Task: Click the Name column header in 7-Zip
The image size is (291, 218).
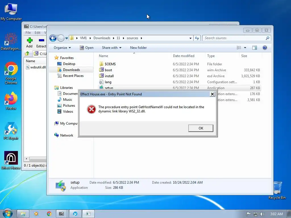Action: [30, 61]
